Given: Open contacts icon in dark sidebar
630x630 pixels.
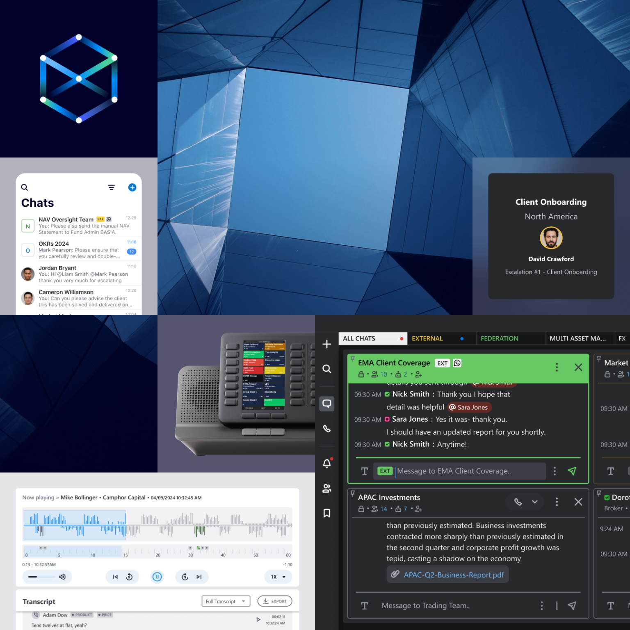Looking at the screenshot, I should (x=327, y=488).
